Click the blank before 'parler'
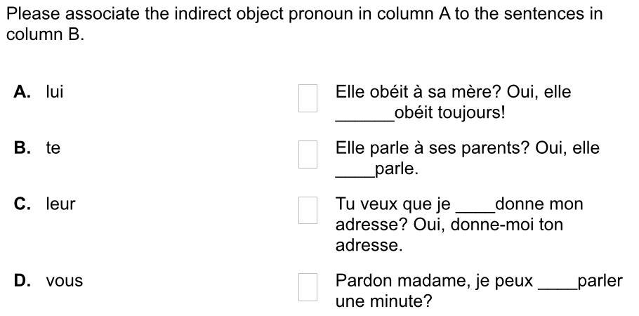The height and width of the screenshot is (316, 639). coord(558,287)
